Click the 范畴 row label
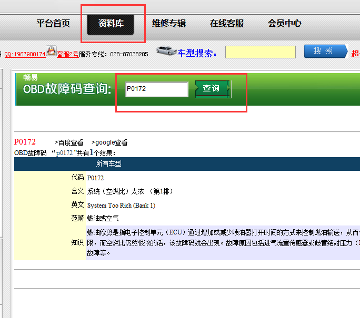This screenshot has width=360, height=318. tap(77, 218)
